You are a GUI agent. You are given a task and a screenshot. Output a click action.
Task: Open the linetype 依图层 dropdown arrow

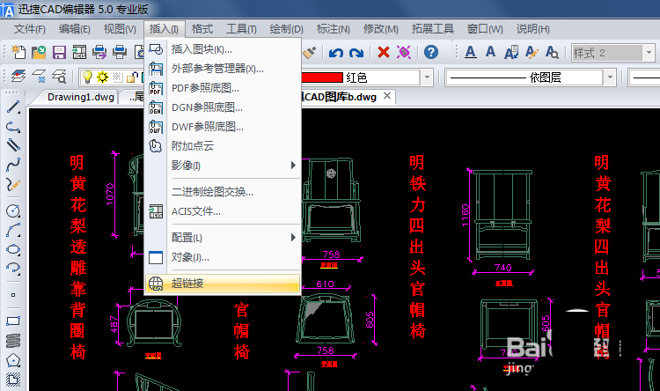coord(610,77)
